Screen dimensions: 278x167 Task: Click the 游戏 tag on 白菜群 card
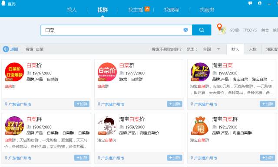tap(123, 79)
